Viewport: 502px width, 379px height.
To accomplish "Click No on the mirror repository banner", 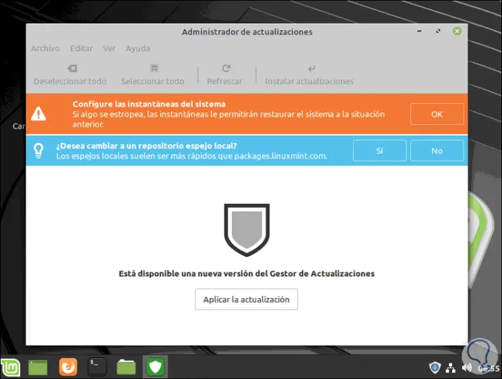I will 437,151.
